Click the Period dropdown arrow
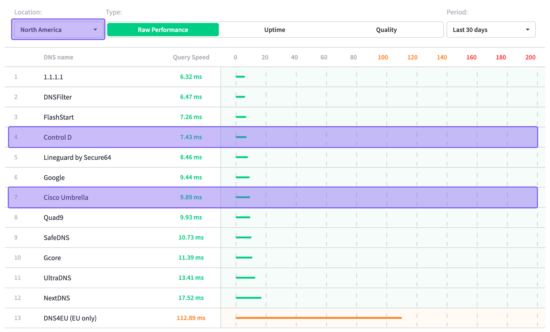Viewport: 550px width, 332px height. pos(527,30)
